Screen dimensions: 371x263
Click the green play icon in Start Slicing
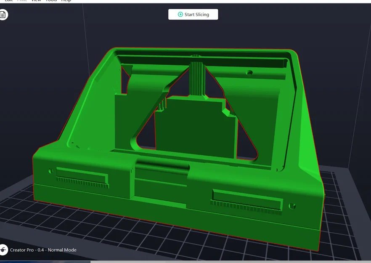click(180, 14)
